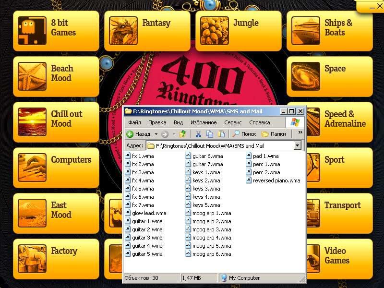Screen dimensions: 384x288
Task: Click the Cut scissors icon
Action: click(x=198, y=134)
